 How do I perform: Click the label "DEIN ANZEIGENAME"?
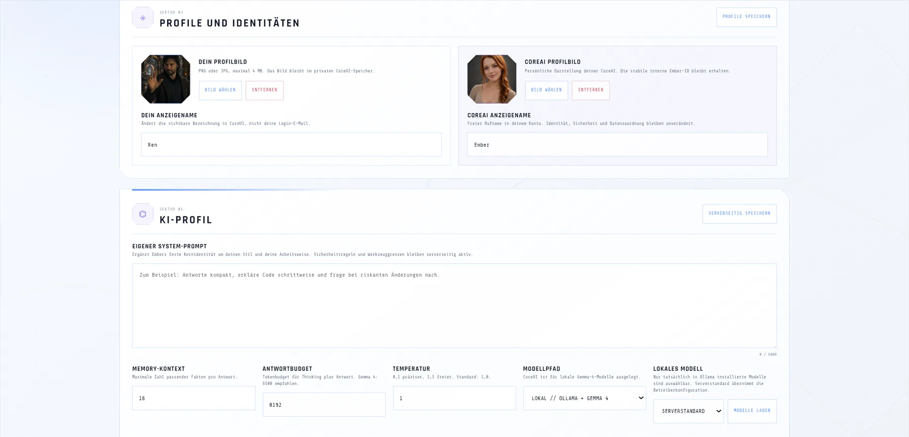pos(169,116)
